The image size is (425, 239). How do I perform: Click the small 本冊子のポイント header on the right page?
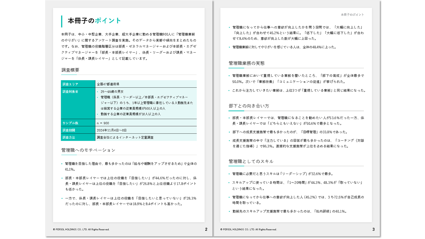[352, 15]
